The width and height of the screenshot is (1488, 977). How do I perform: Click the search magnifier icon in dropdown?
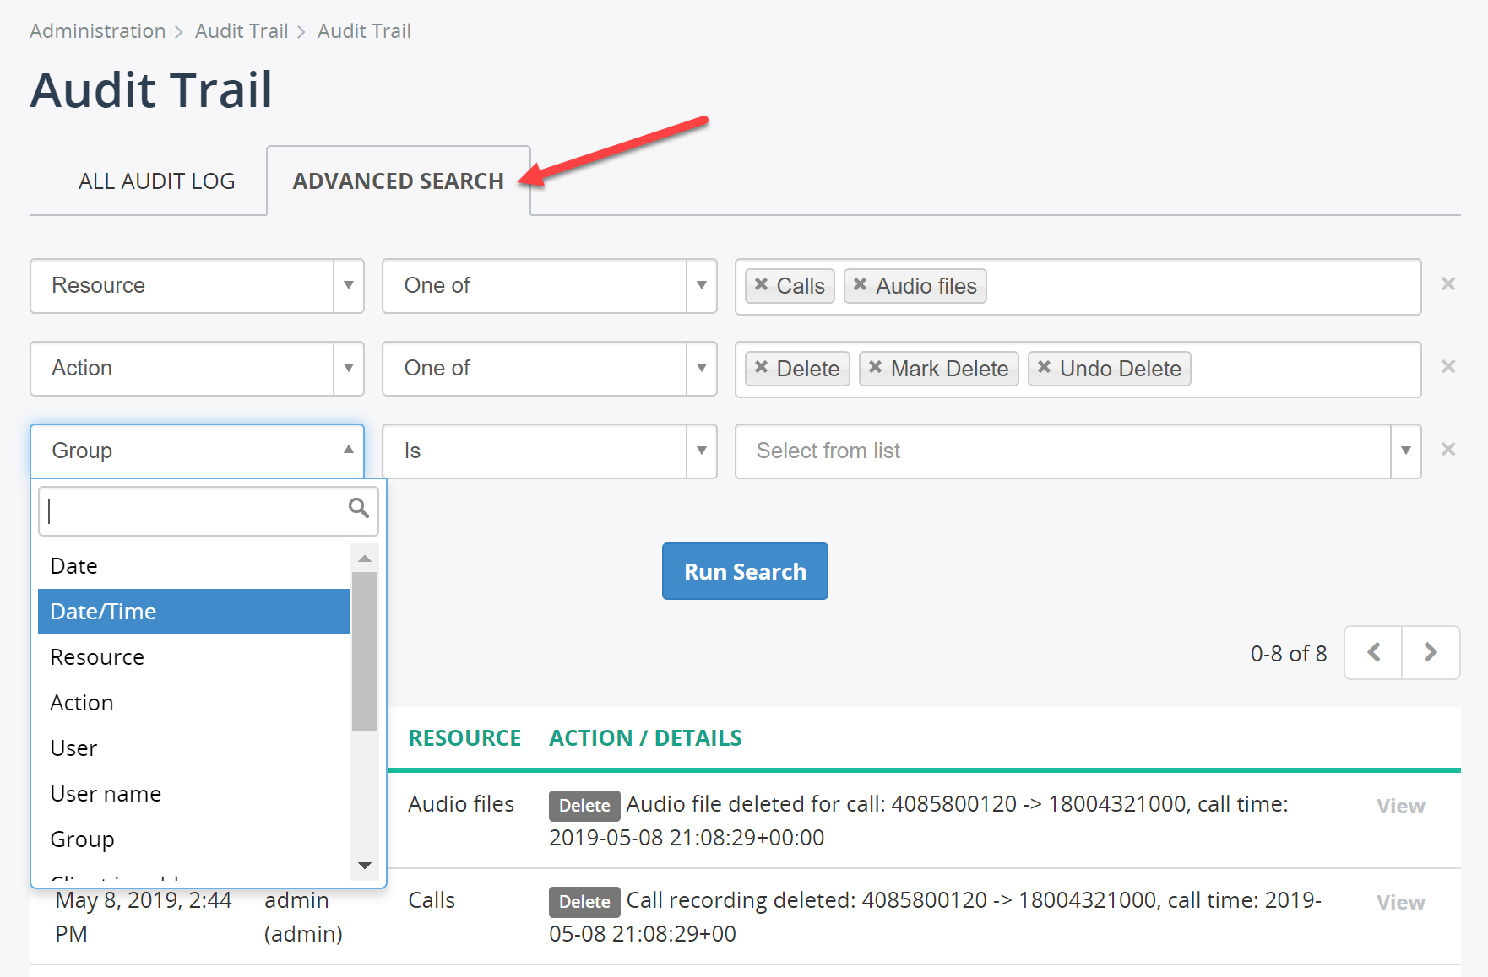coord(359,508)
